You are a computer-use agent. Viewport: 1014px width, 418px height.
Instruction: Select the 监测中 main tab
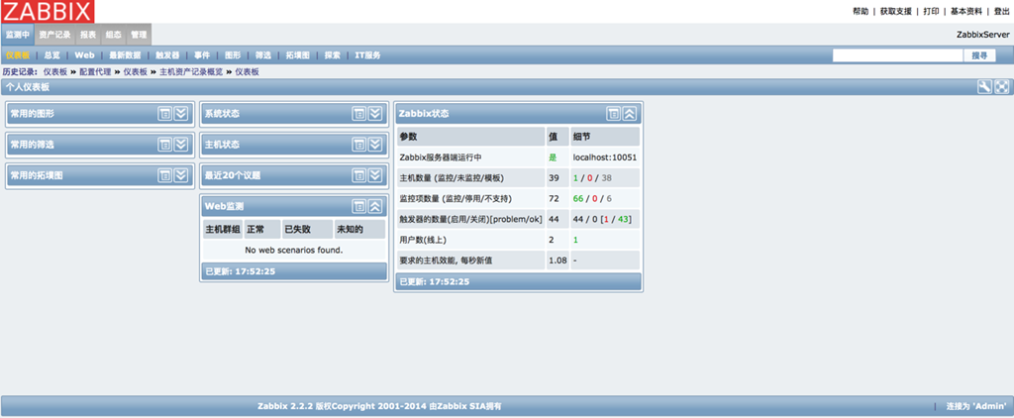(18, 35)
